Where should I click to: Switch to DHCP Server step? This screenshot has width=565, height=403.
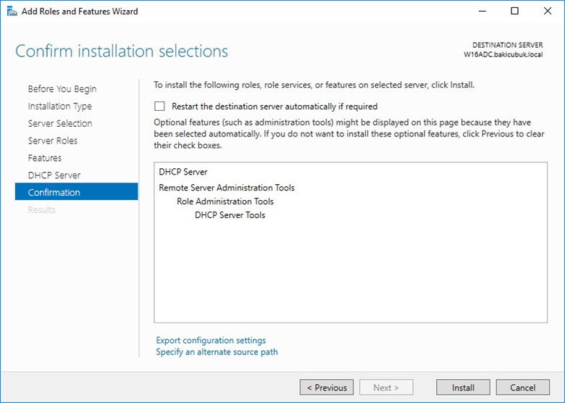54,175
